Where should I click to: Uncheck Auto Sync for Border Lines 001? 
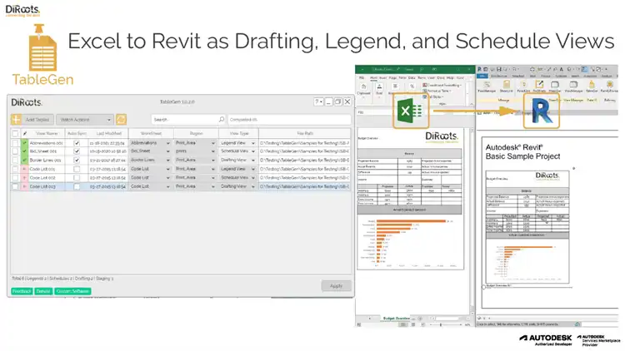[77, 160]
